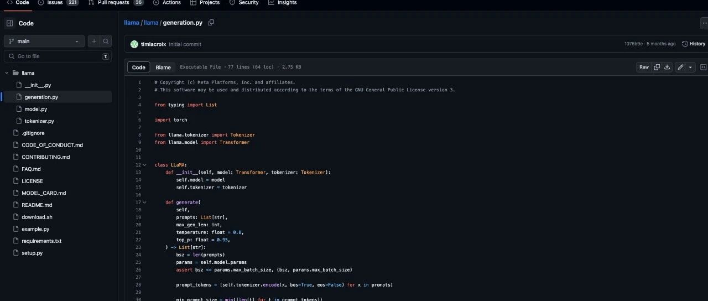The height and width of the screenshot is (301, 708).
Task: Click the timlacroix avatar
Action: [x=134, y=44]
